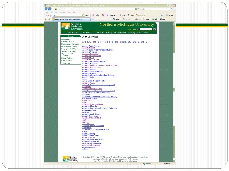This screenshot has width=229, height=171.
Task: Open the Audio Visual Services link
Action: (90, 141)
